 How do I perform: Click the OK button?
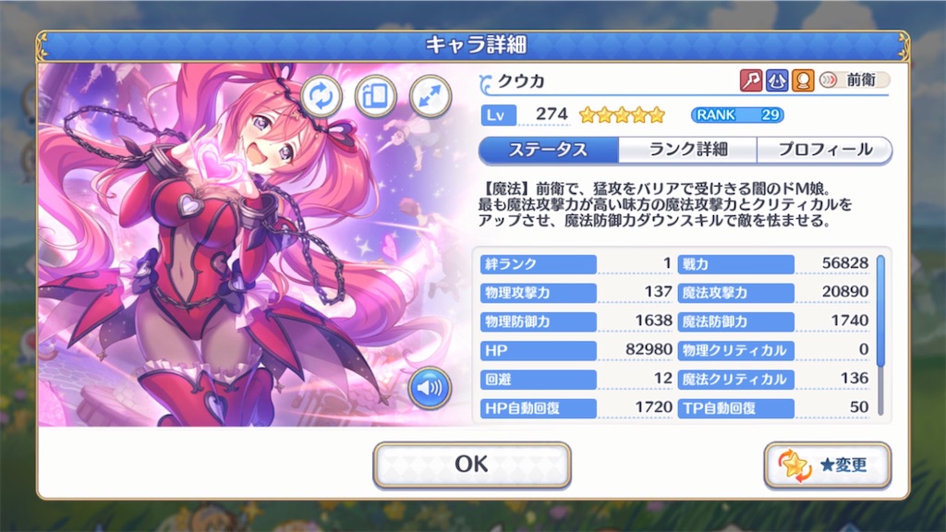pyautogui.click(x=472, y=465)
